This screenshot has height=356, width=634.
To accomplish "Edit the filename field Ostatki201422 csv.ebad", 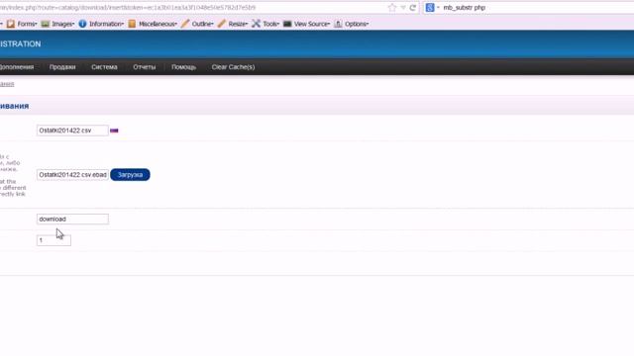I will coord(72,175).
